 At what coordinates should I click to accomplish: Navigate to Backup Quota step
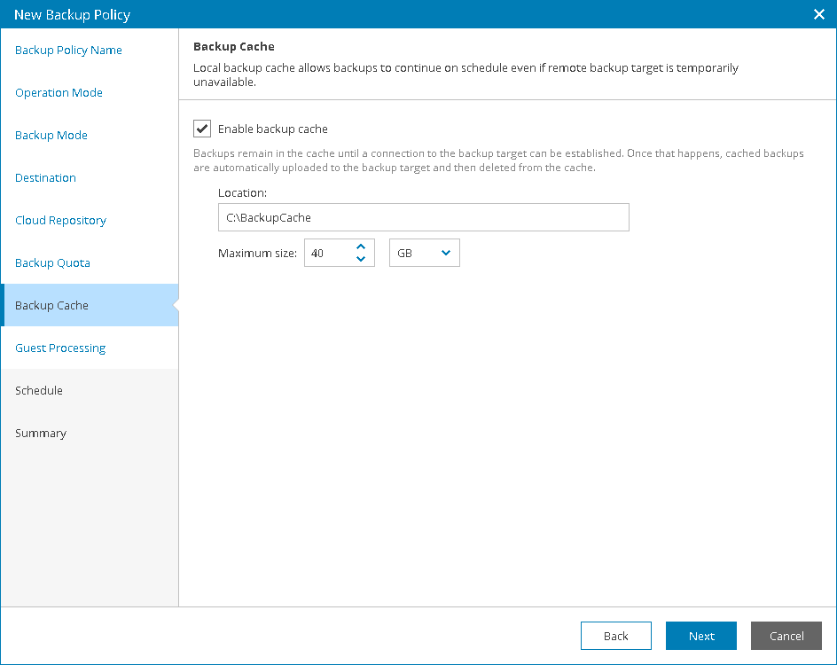52,263
